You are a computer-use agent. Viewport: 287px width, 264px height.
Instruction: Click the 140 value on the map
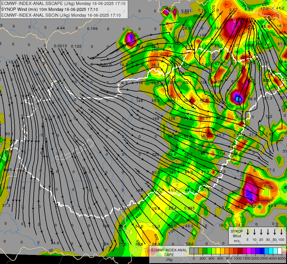click(x=106, y=226)
